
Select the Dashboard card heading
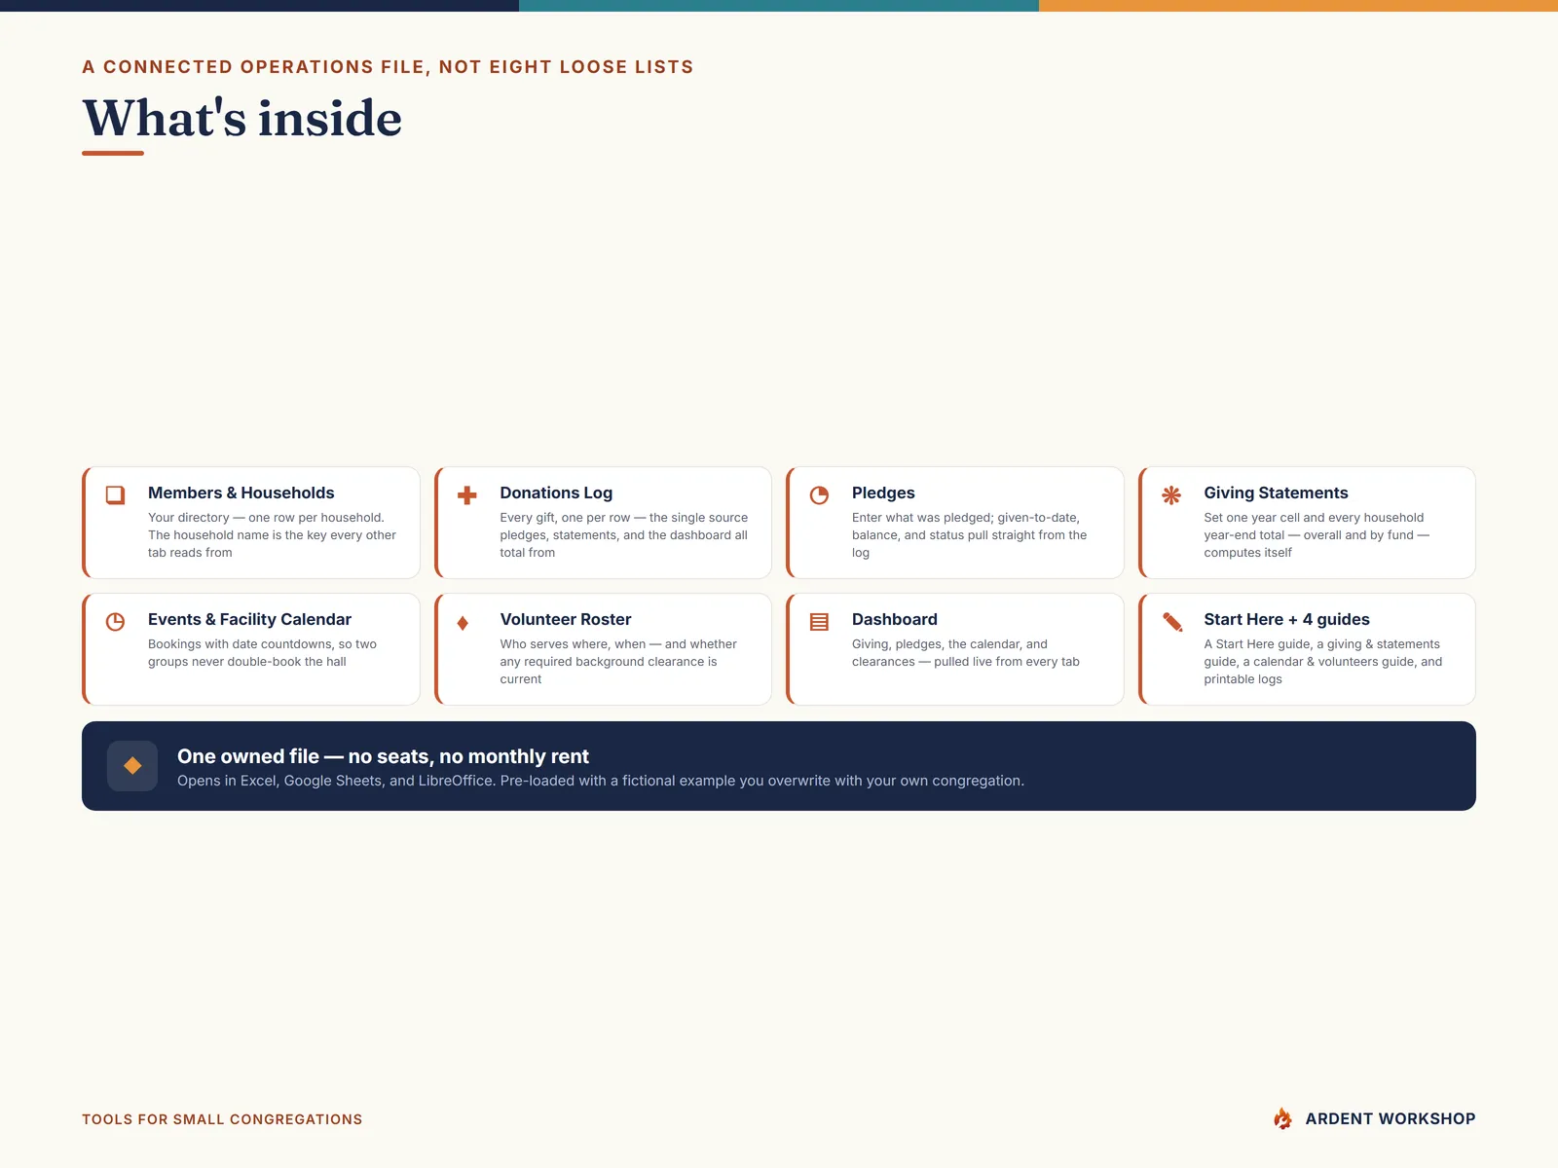[x=895, y=619]
